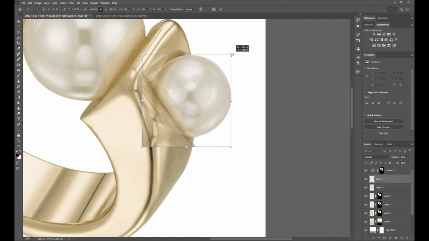The height and width of the screenshot is (241, 429).
Task: Switch to the second document tab at 25%
Action: [x=121, y=16]
